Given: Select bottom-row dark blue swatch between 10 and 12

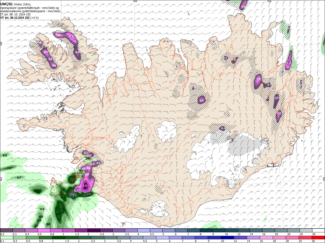Looking at the screenshot, I should pos(227,237).
